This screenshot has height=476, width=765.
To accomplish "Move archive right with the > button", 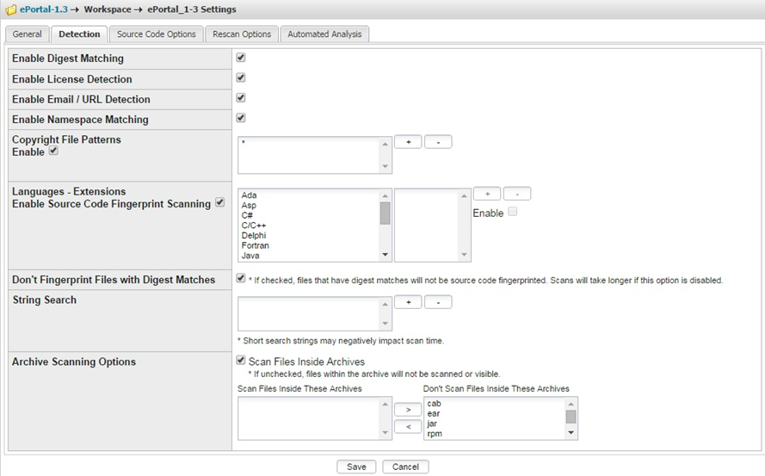I will pos(408,410).
